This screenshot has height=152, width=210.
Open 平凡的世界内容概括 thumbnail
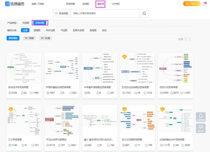click(62, 121)
